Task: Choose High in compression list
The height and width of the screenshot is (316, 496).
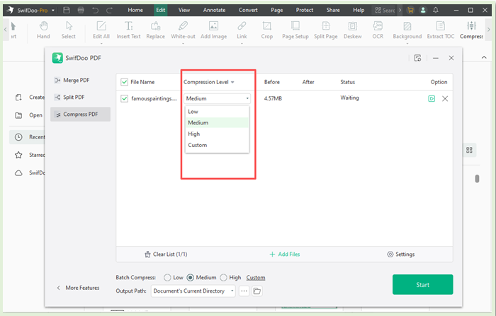Action: (217, 134)
